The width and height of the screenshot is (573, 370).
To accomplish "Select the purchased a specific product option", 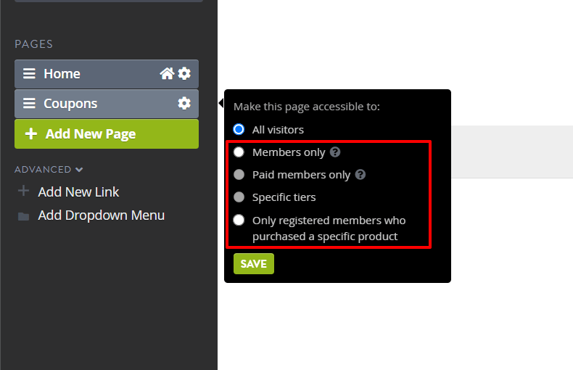I will coord(239,220).
